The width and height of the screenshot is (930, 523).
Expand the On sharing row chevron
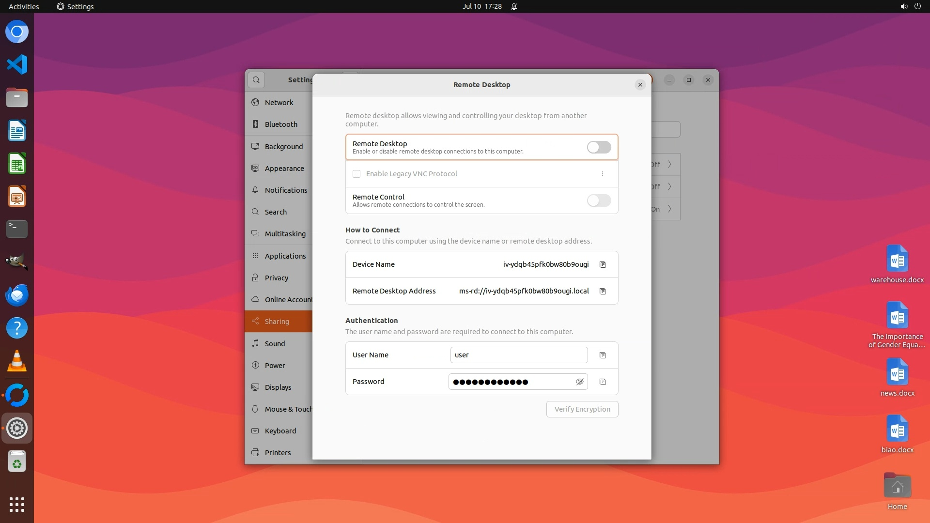(669, 209)
